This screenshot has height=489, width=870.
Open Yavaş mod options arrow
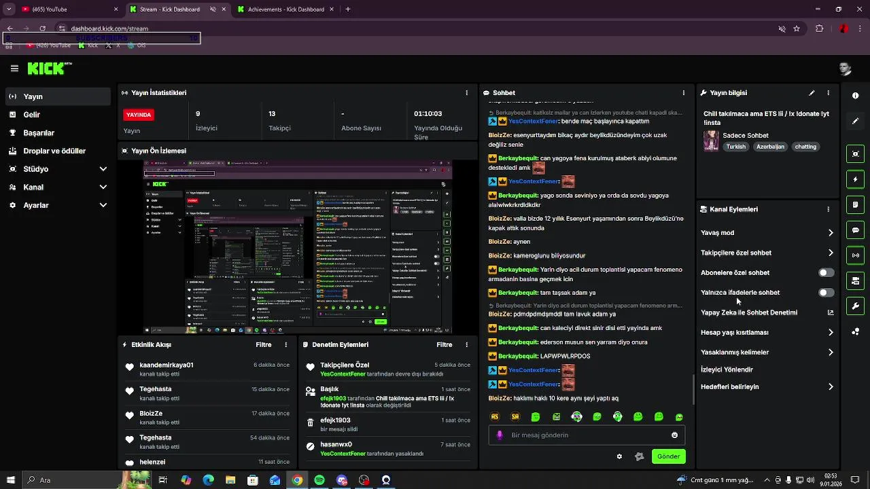(831, 233)
